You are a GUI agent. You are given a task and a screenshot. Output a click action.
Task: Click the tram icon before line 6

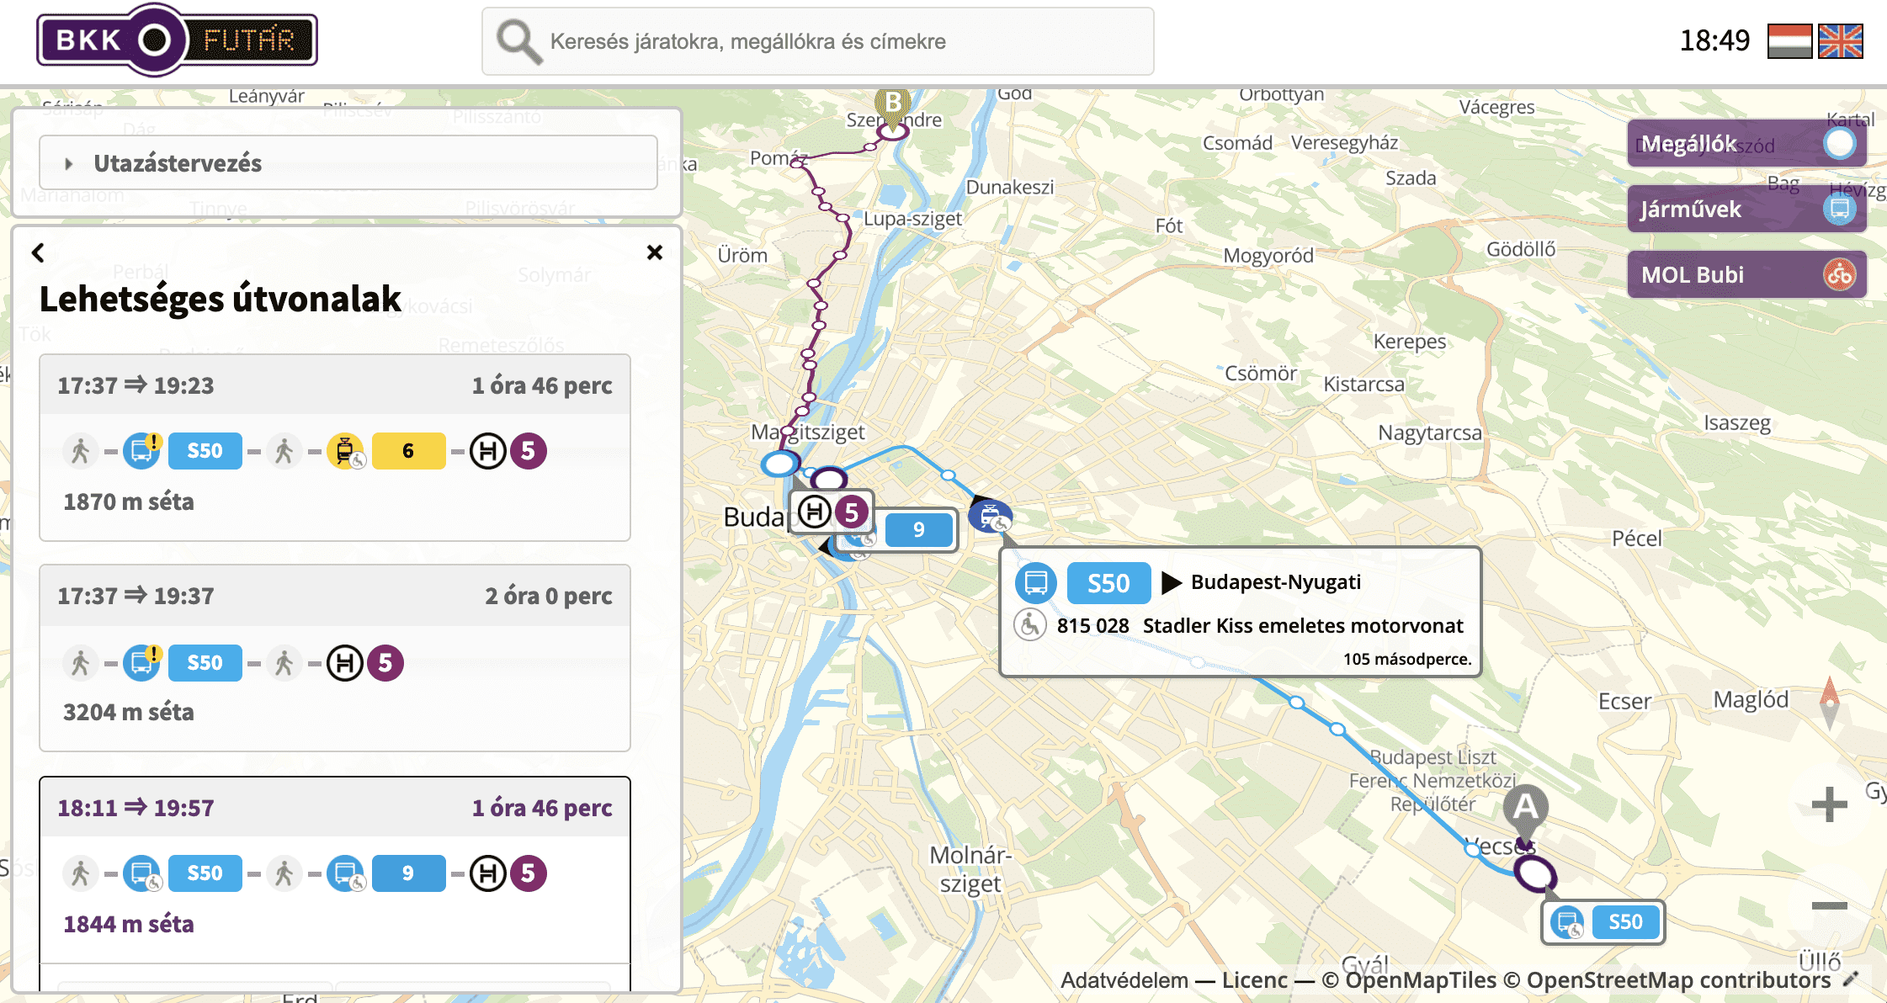tap(345, 451)
